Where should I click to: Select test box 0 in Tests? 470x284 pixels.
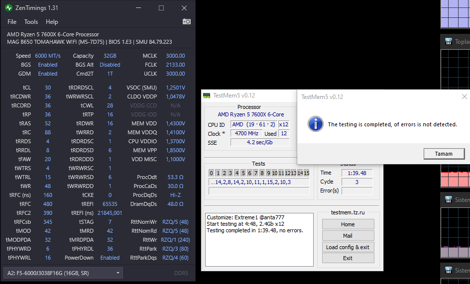211,173
